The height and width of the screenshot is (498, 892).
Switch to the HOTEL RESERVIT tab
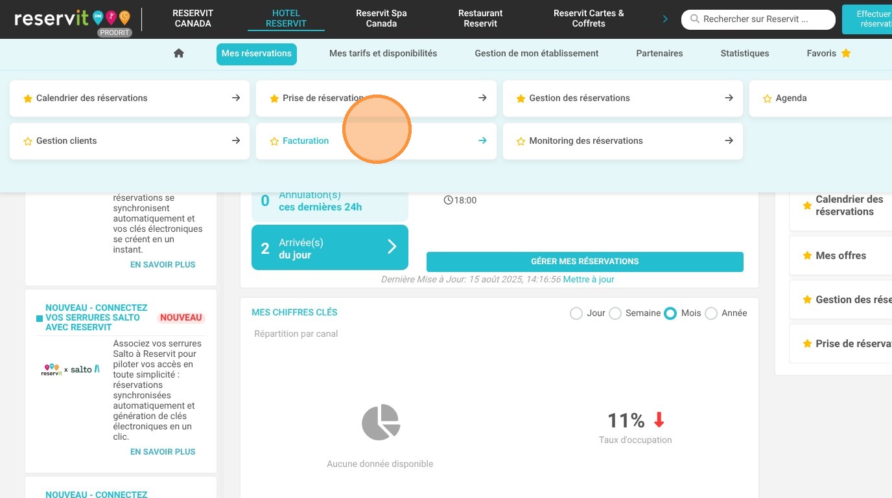point(286,18)
